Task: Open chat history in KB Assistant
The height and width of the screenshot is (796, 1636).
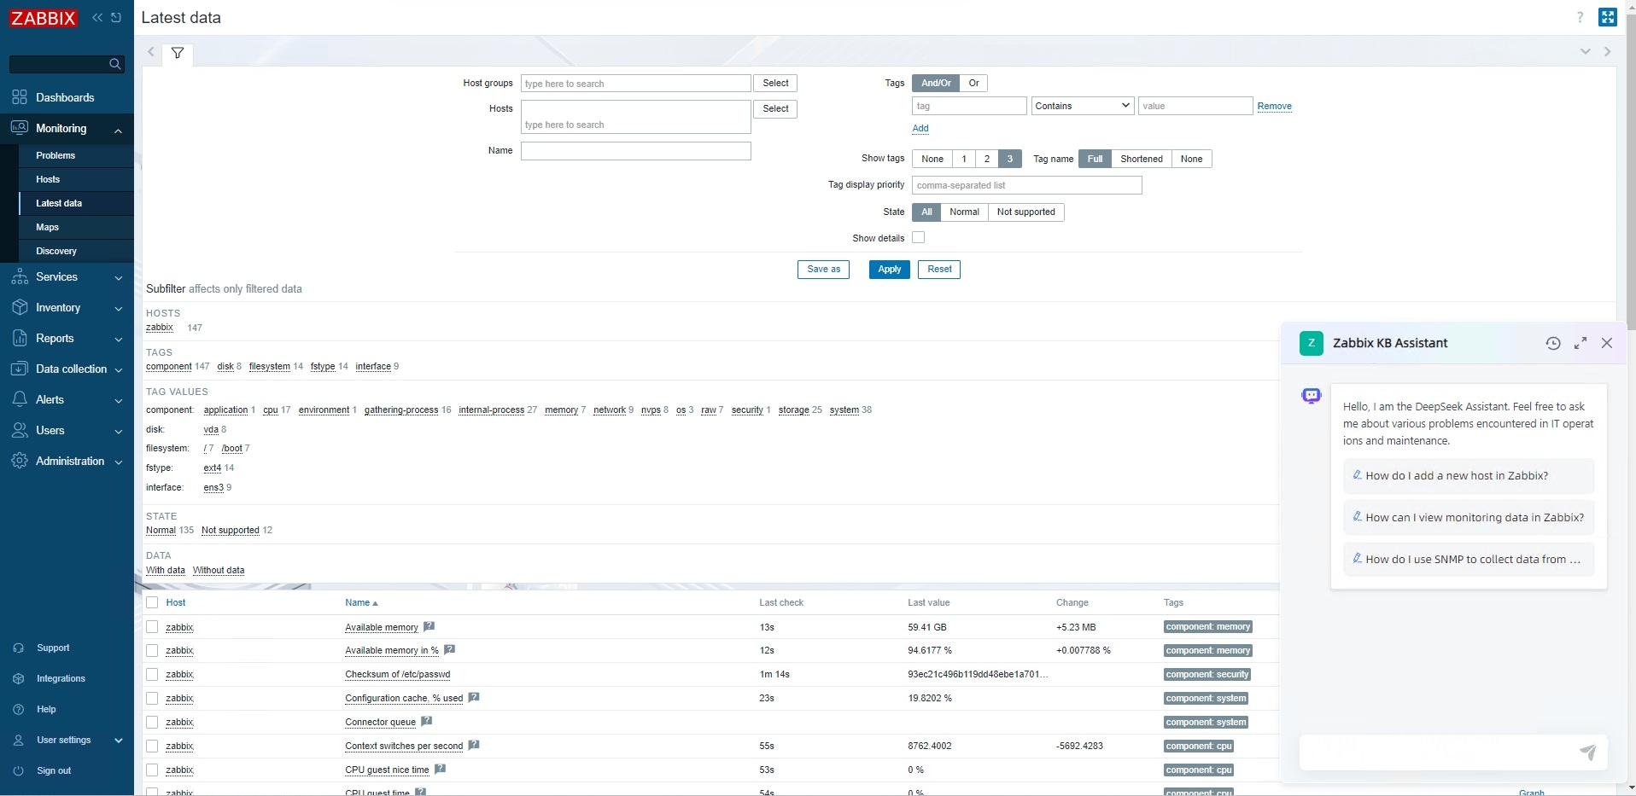Action: coord(1553,343)
